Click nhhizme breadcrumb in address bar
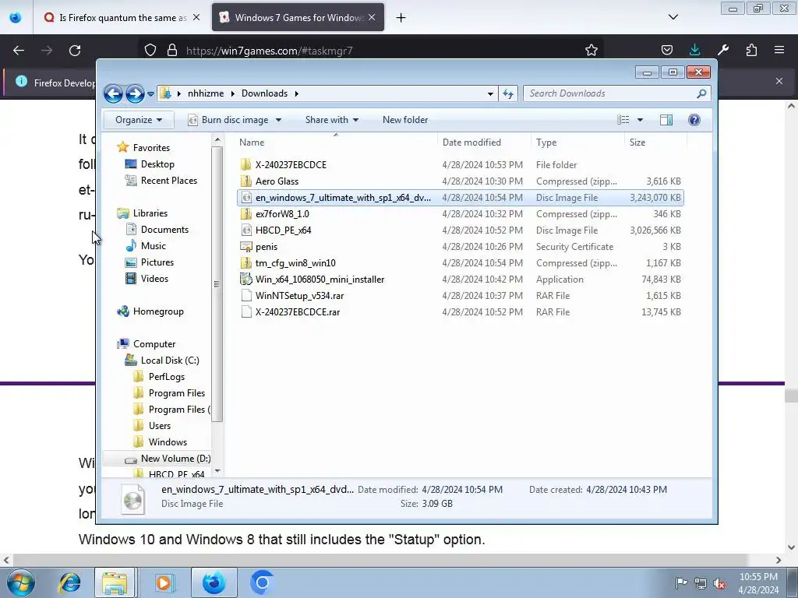 (206, 93)
